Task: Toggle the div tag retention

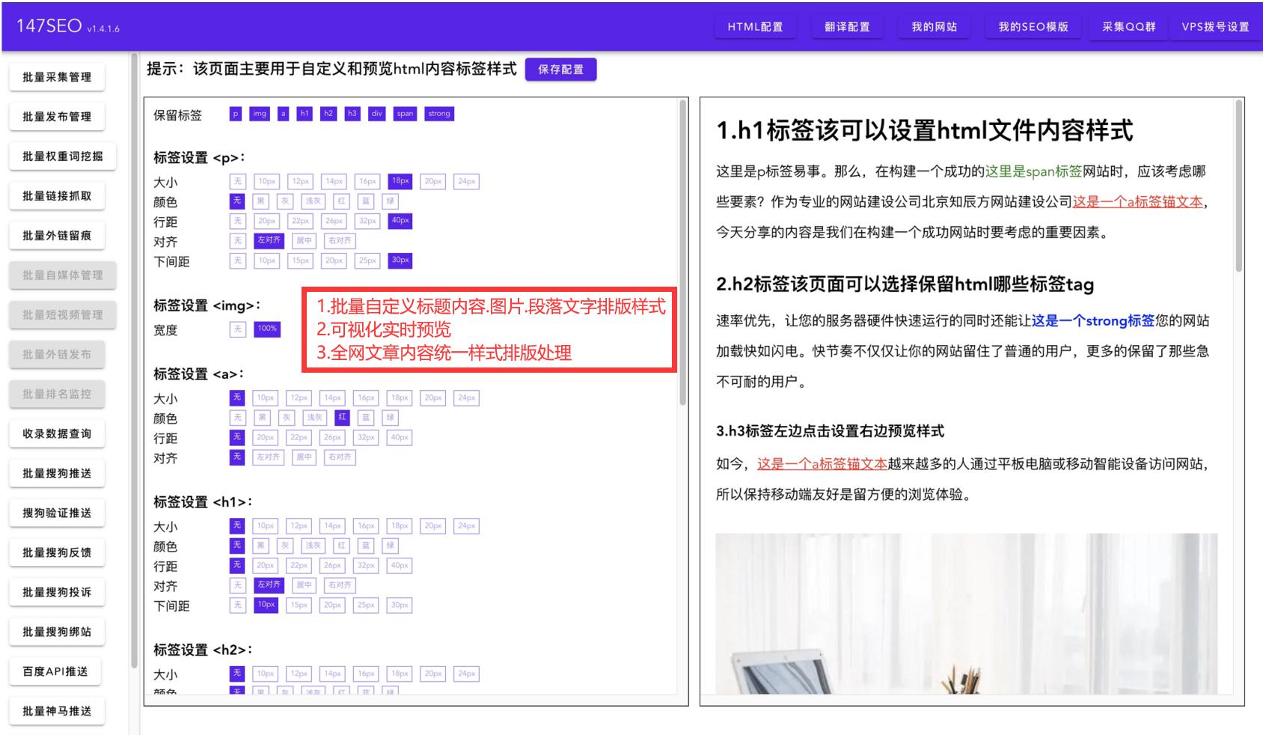Action: point(376,113)
